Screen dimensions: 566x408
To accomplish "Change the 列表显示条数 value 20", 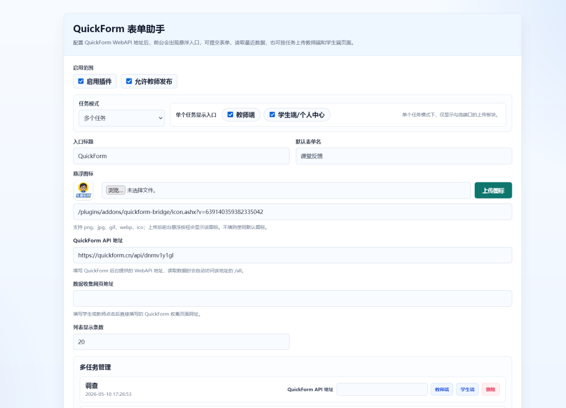I will click(x=181, y=342).
